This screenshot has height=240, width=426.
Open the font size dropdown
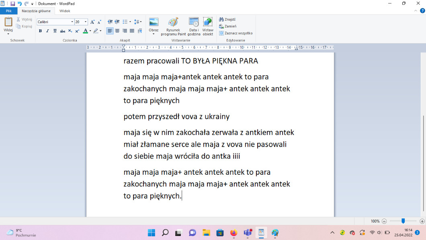click(x=86, y=22)
